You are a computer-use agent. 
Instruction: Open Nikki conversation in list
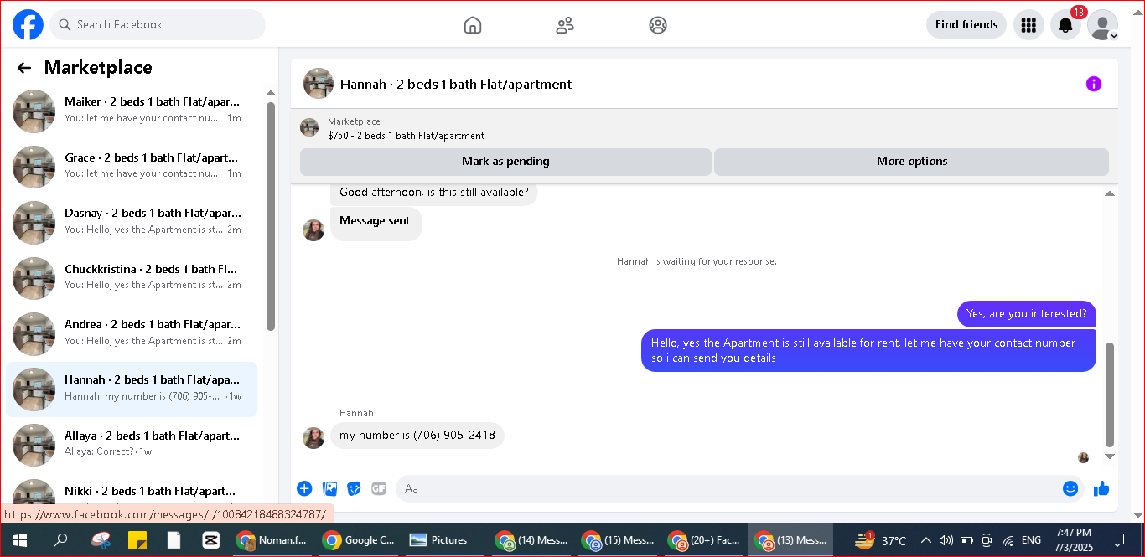pos(132,491)
